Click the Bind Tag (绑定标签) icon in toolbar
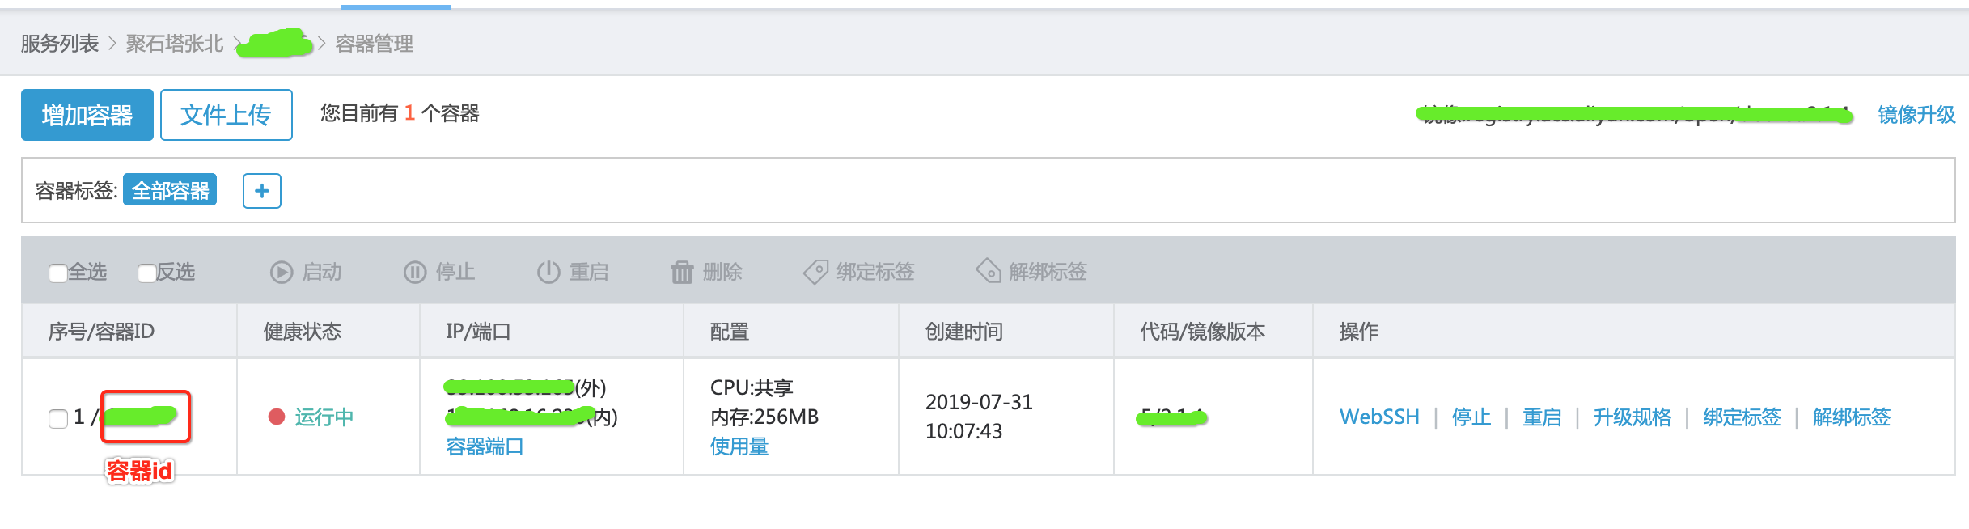This screenshot has width=1969, height=529. (815, 272)
